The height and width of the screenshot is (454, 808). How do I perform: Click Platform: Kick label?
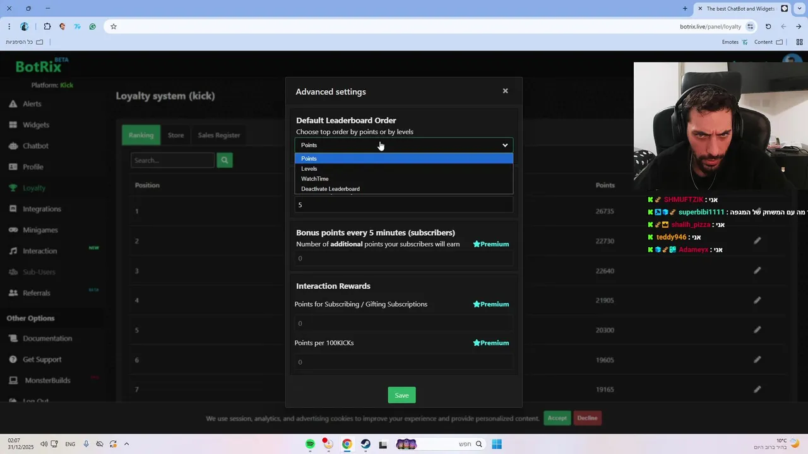(x=52, y=85)
